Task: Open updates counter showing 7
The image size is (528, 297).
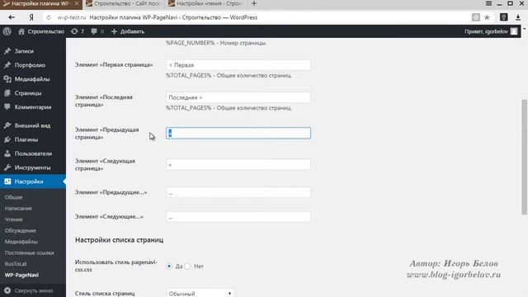Action: 78,31
